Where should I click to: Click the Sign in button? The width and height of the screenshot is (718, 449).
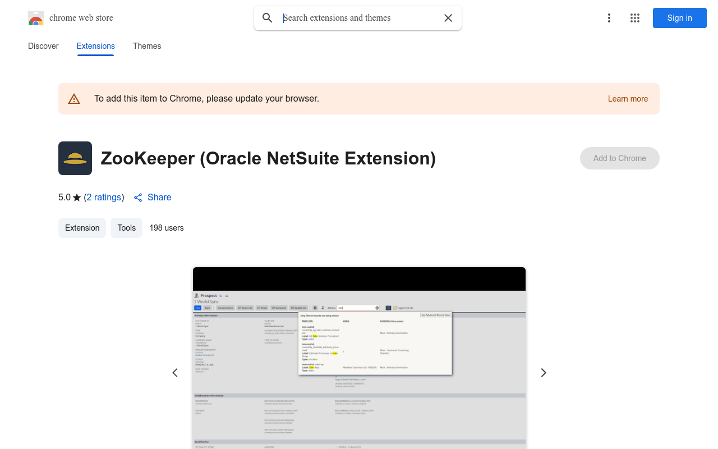680,18
